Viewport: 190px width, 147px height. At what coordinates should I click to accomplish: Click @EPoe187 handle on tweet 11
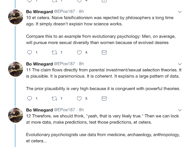click(x=64, y=64)
